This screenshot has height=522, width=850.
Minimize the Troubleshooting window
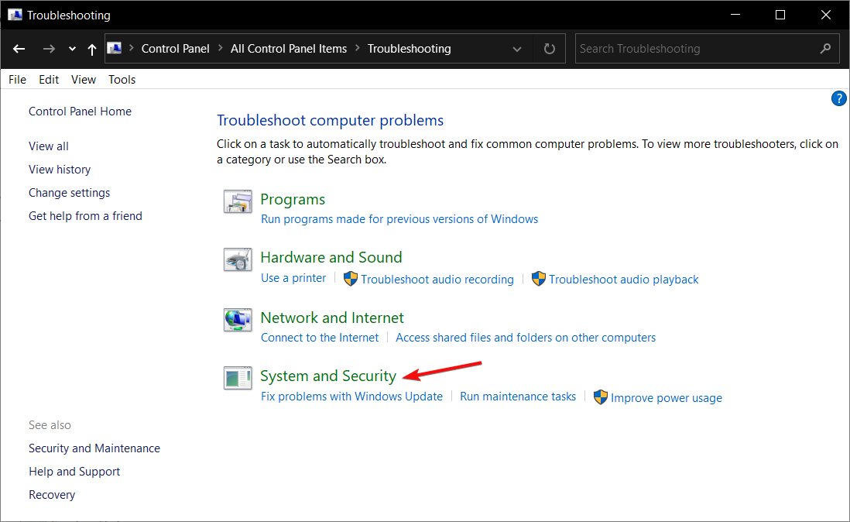tap(735, 15)
